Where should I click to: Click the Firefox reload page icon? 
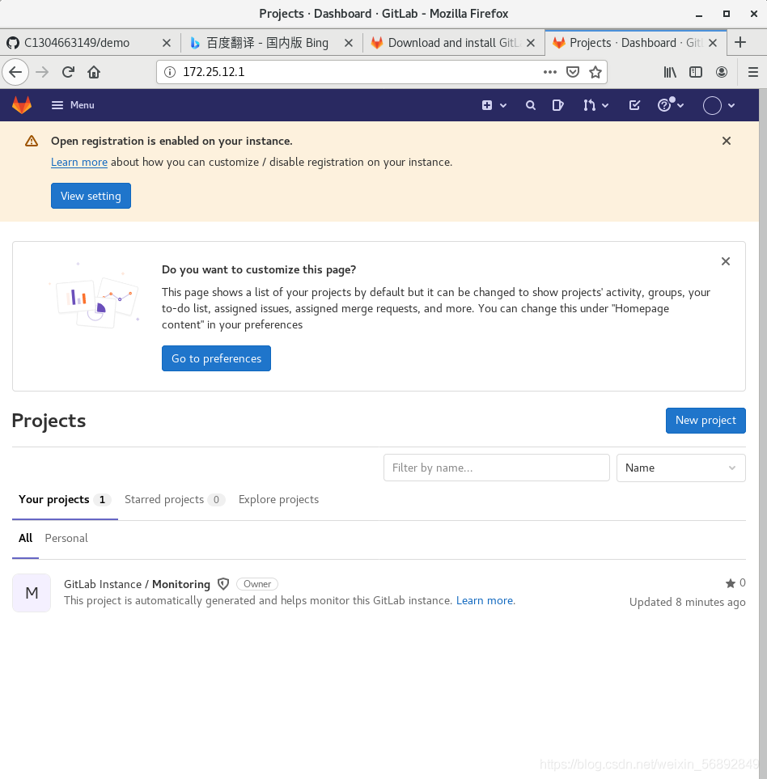coord(68,72)
